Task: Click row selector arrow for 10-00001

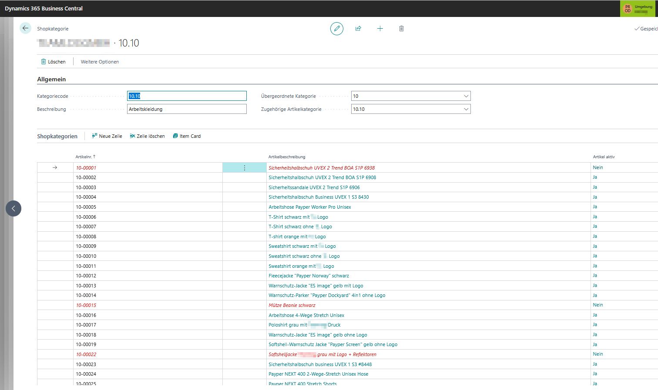Action: (x=55, y=167)
